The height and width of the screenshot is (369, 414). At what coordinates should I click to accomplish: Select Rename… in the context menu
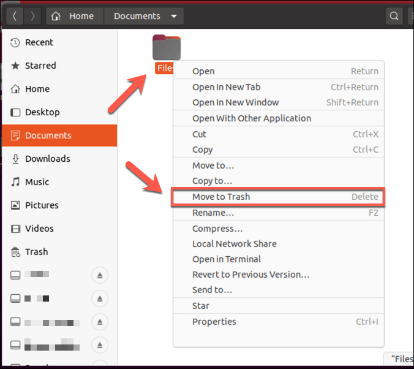click(213, 213)
